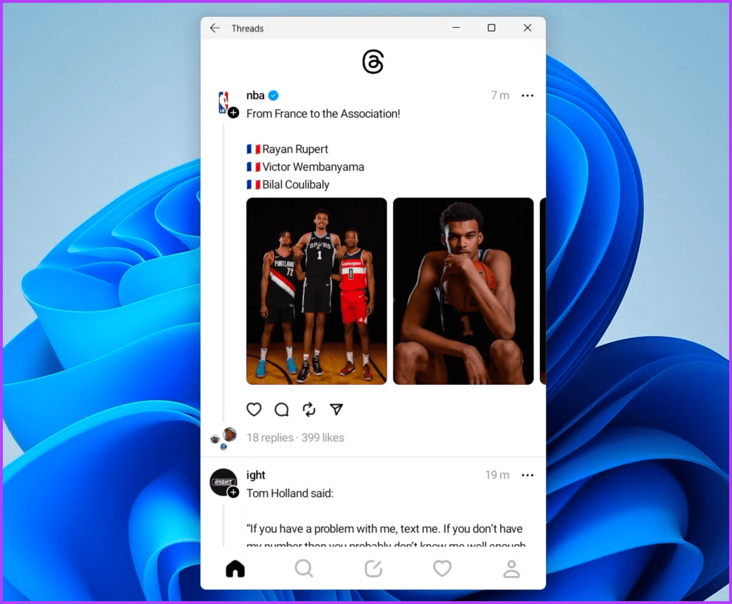View the 18 replies on the nba post
Image resolution: width=732 pixels, height=604 pixels.
tap(270, 438)
